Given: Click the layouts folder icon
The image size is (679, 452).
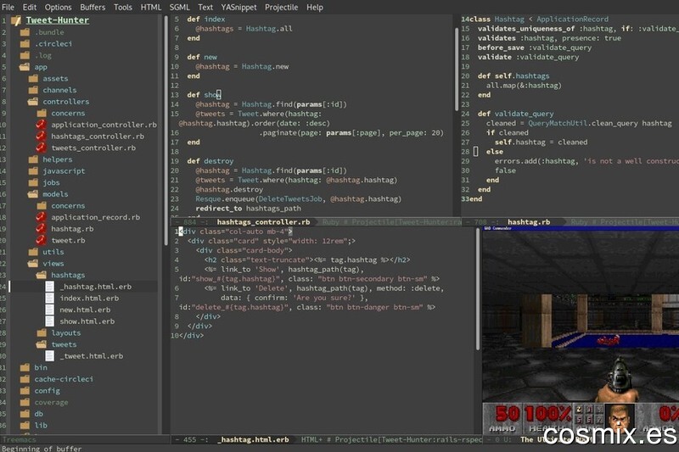Looking at the screenshot, I should [x=42, y=332].
